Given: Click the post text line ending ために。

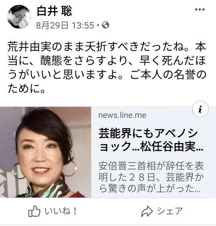Looking at the screenshot, I should tap(26, 89).
